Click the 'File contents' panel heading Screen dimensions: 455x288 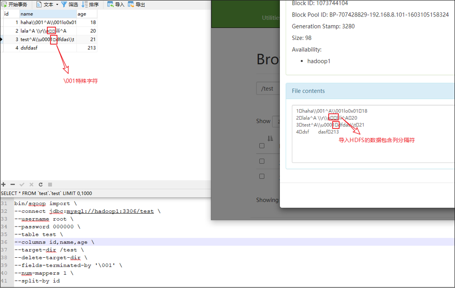[x=308, y=91]
